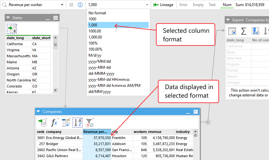Choose the dd/MM/yyyy date format
269x160 pixels.
click(x=118, y=92)
